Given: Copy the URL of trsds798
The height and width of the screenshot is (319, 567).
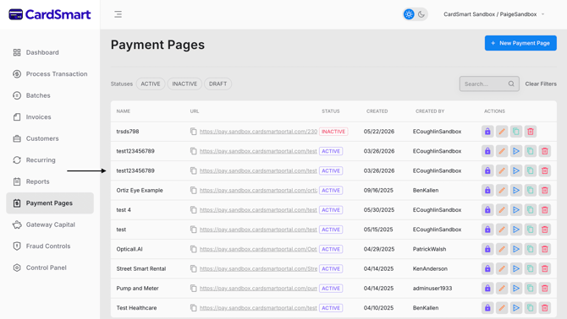Looking at the screenshot, I should click(x=194, y=132).
